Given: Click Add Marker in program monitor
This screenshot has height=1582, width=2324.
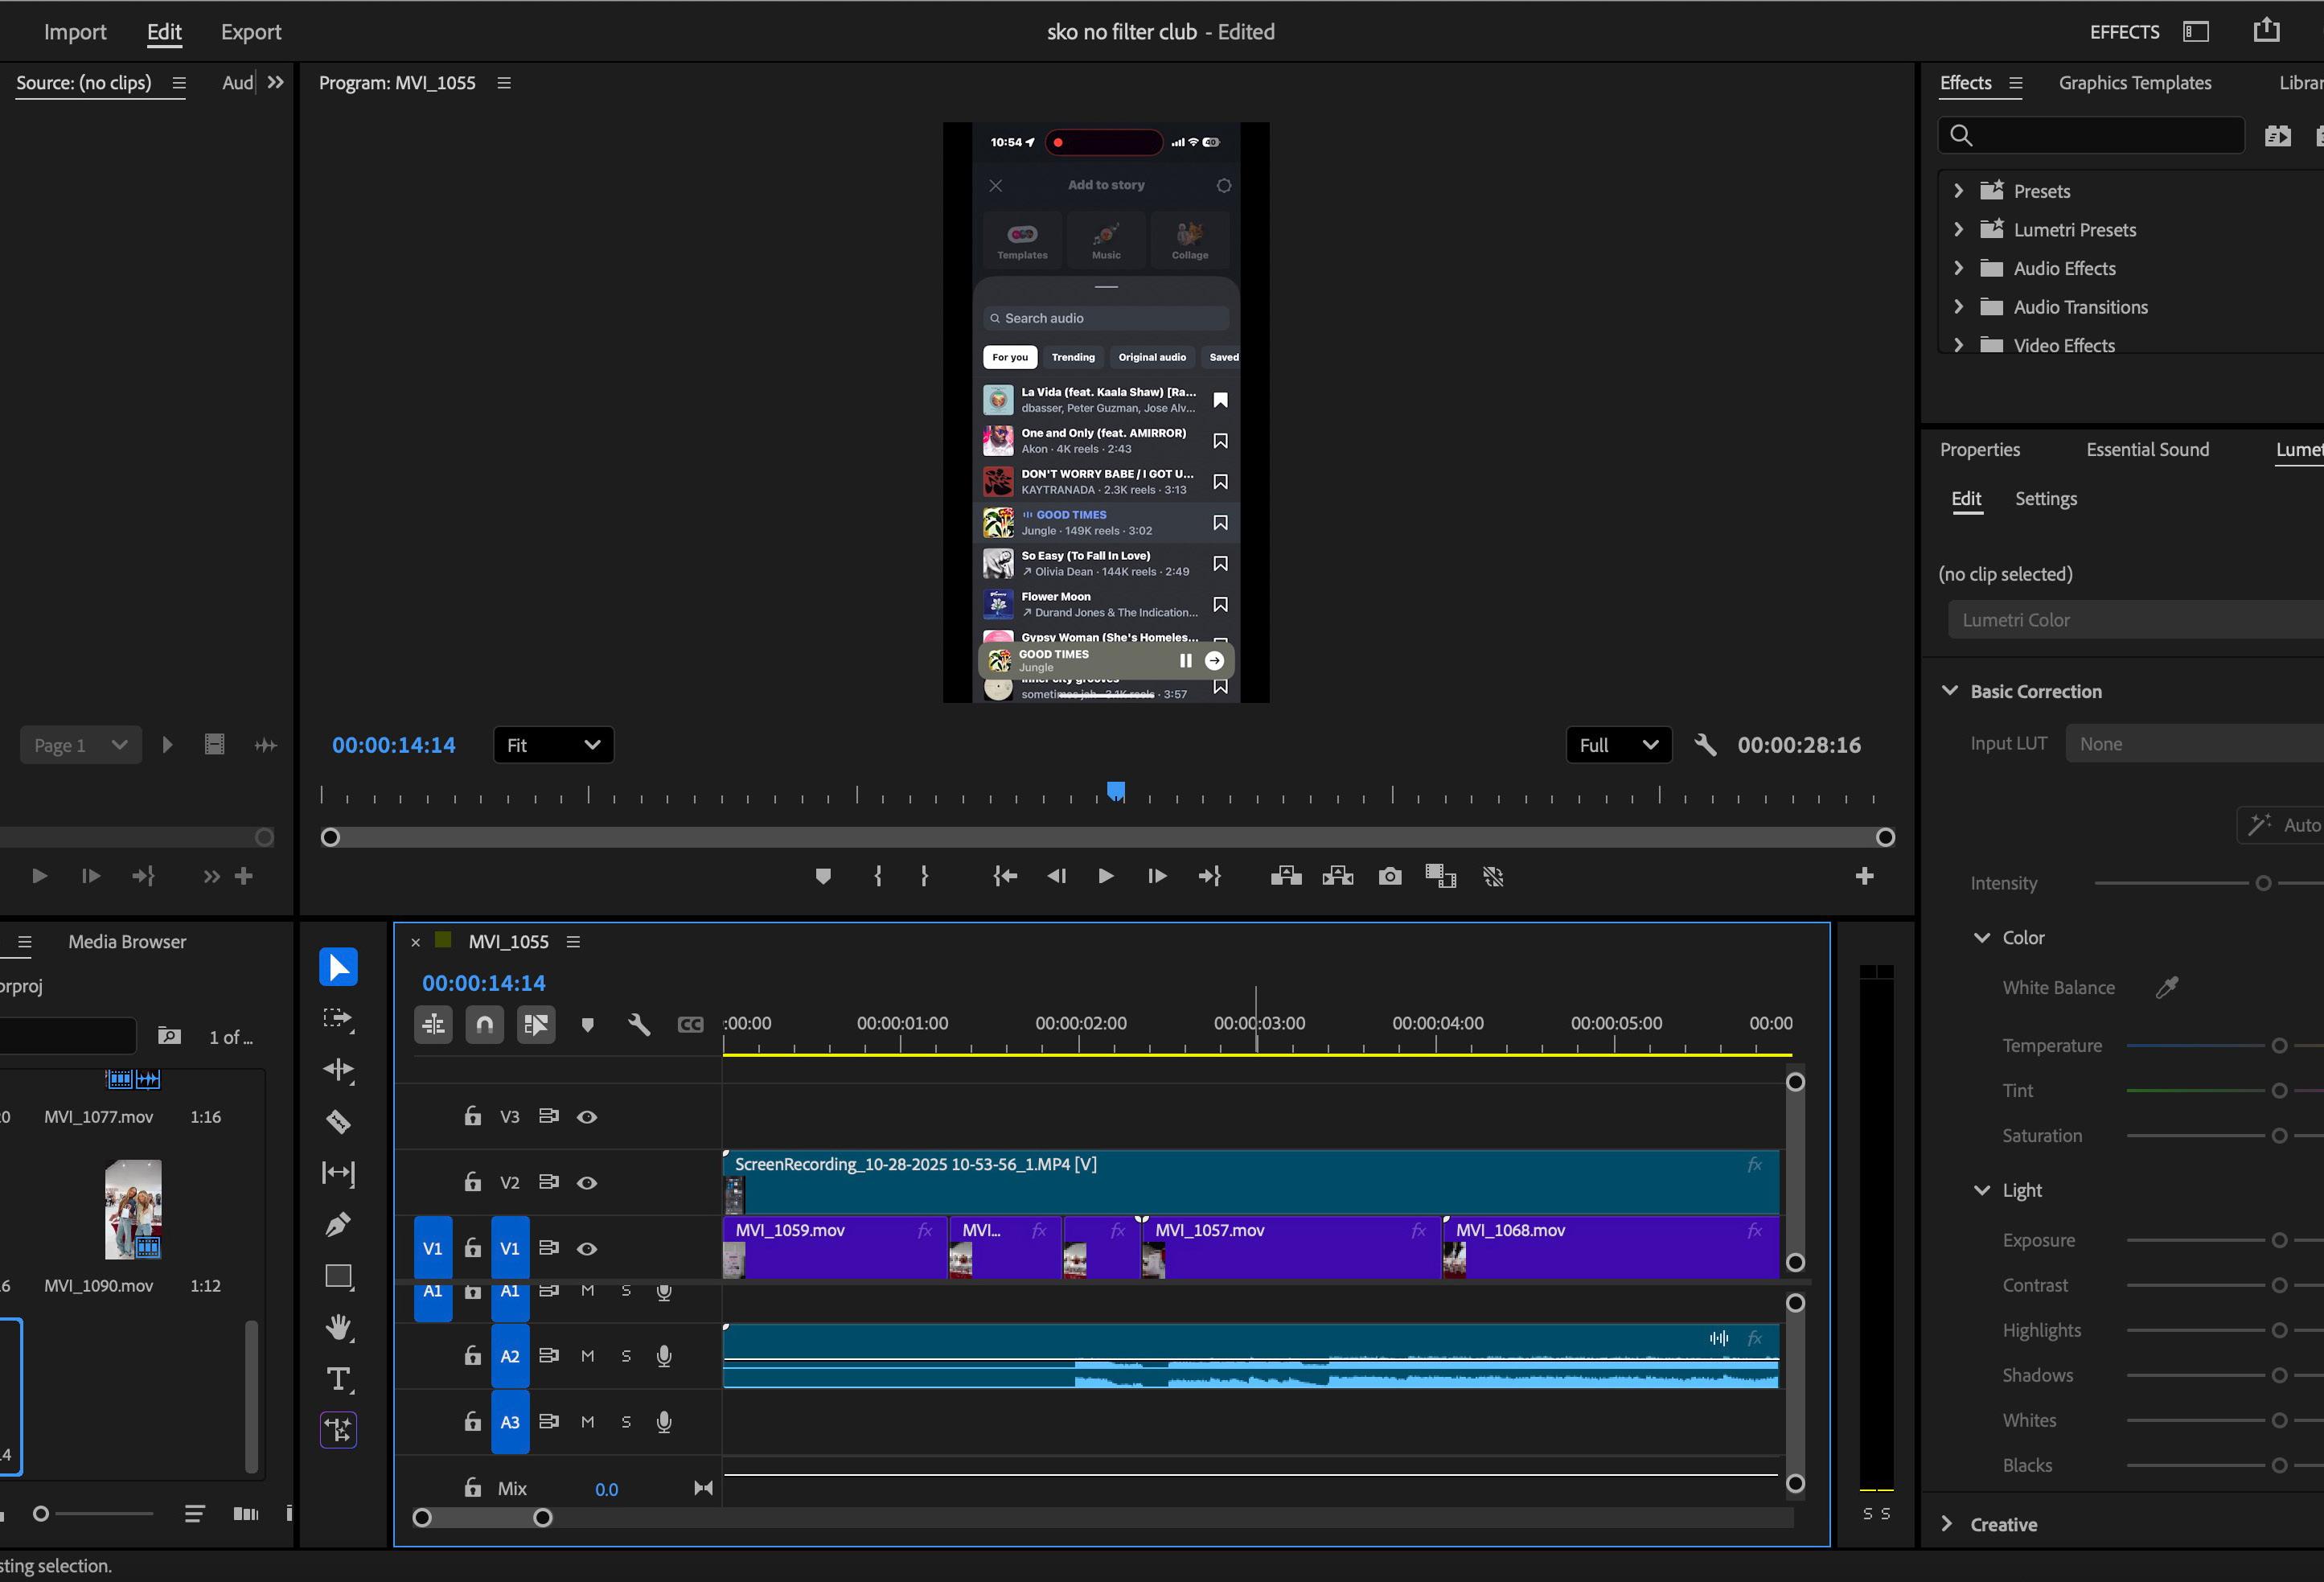Looking at the screenshot, I should (x=822, y=877).
